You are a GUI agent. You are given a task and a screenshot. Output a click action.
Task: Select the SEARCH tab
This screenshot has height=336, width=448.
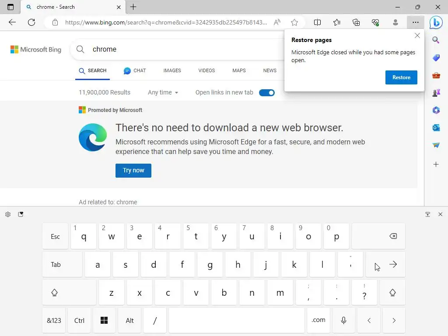click(93, 70)
